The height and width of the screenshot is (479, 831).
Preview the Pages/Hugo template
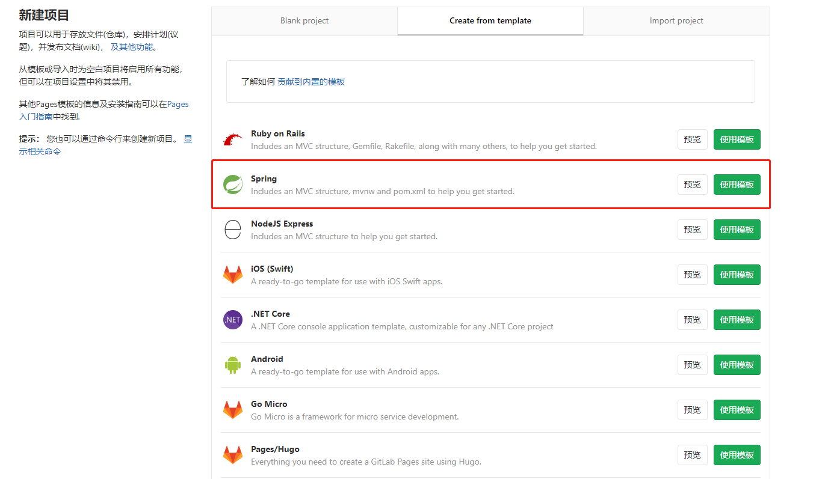pos(693,455)
